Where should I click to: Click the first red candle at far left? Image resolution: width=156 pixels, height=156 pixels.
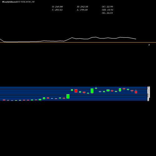(x=4, y=100)
